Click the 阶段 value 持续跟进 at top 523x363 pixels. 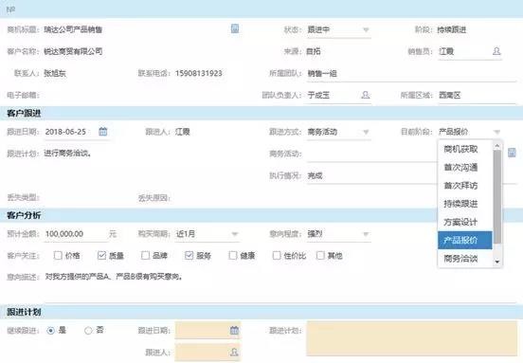[452, 29]
